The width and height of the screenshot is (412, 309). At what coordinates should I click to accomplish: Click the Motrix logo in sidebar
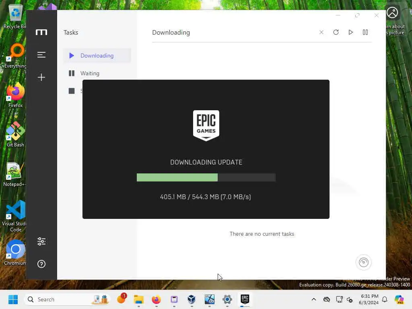[41, 32]
